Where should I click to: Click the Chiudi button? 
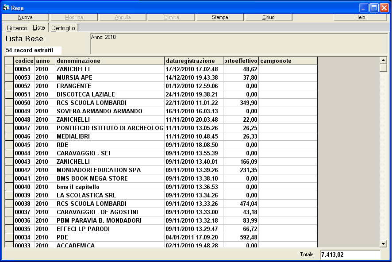(269, 17)
